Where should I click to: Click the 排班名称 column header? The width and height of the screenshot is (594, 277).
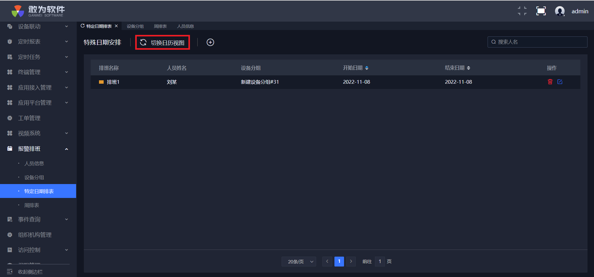109,68
